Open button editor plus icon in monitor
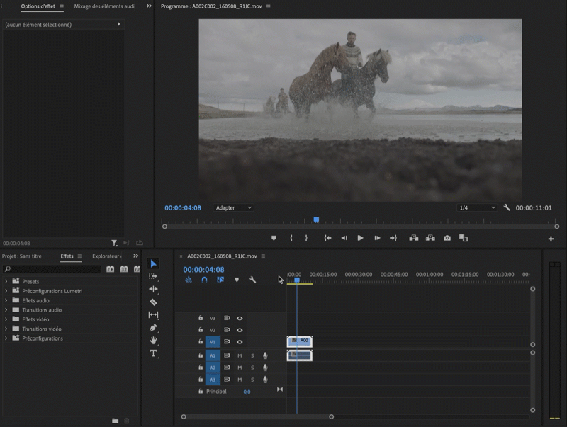 coord(551,239)
